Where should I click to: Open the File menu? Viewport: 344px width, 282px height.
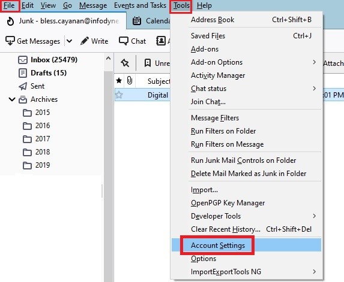click(9, 5)
